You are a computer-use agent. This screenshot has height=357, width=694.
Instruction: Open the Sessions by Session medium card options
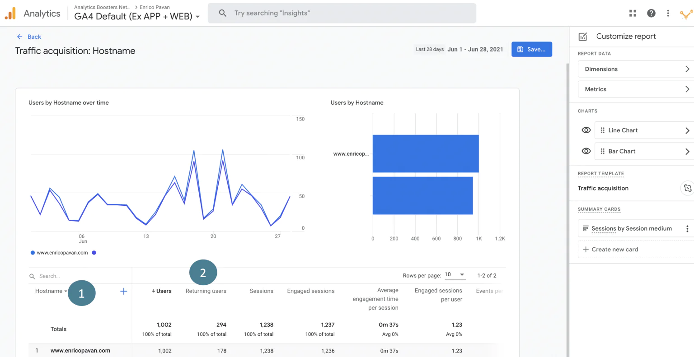[687, 229]
